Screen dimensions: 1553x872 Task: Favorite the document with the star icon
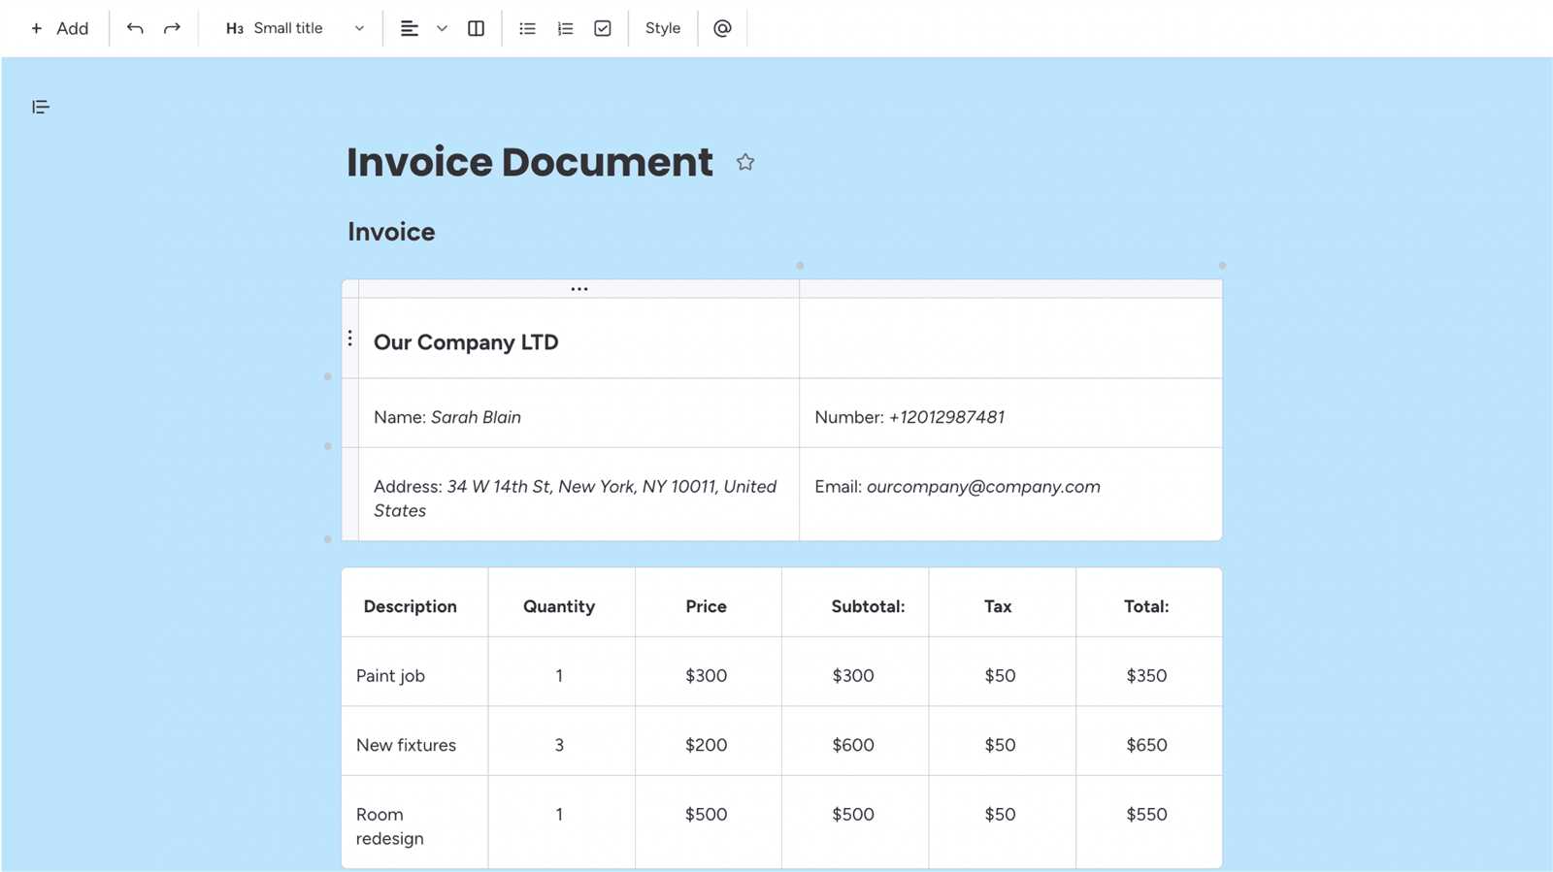[x=744, y=162]
